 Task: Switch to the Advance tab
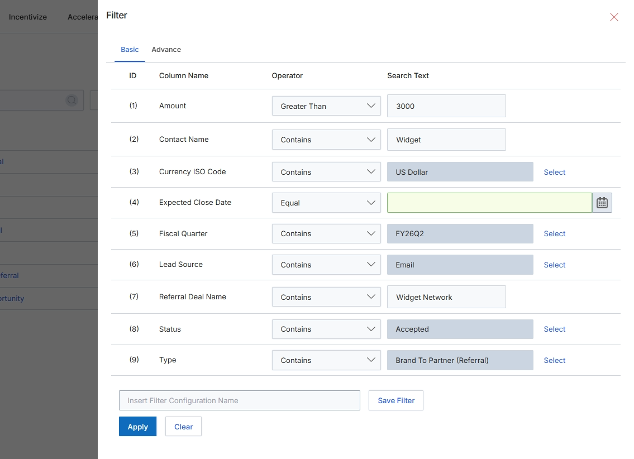166,49
